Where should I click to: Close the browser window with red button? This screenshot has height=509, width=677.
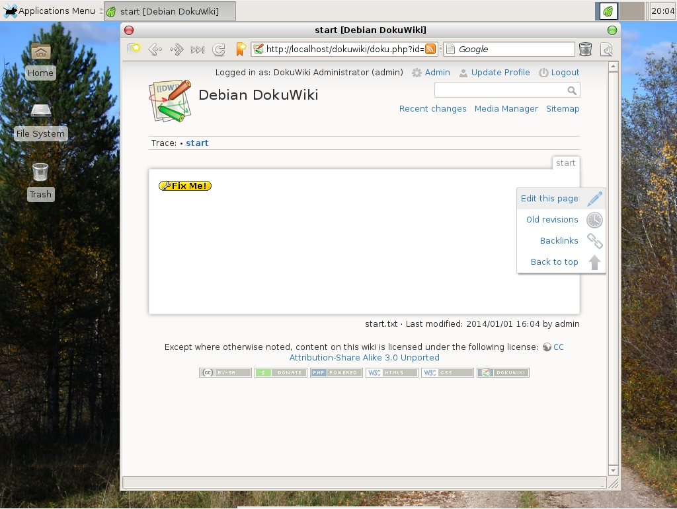129,30
